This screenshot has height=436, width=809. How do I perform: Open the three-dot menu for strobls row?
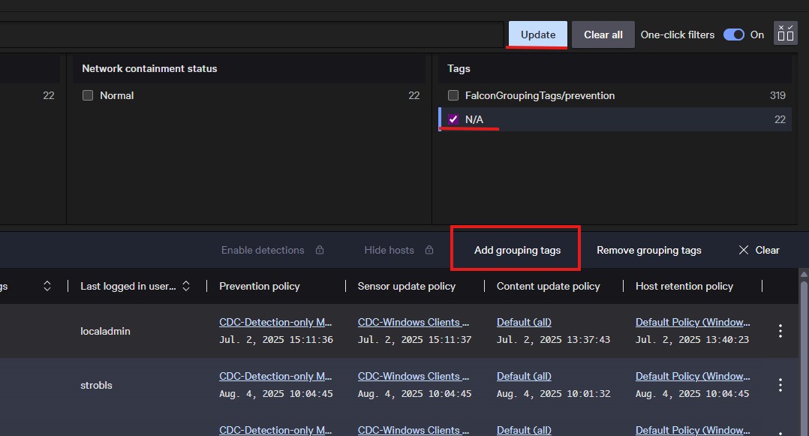point(780,385)
